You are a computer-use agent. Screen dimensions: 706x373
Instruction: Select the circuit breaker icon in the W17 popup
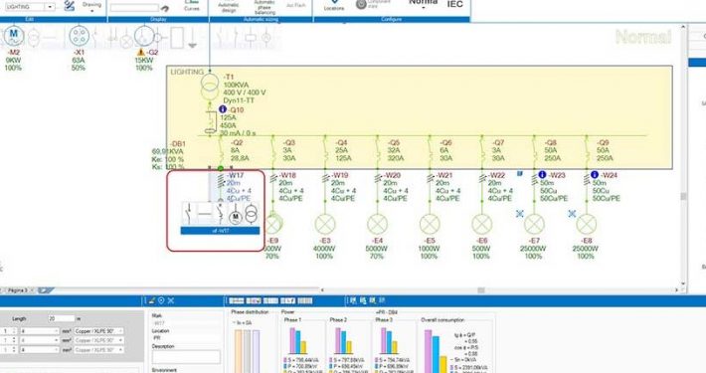coord(220,214)
